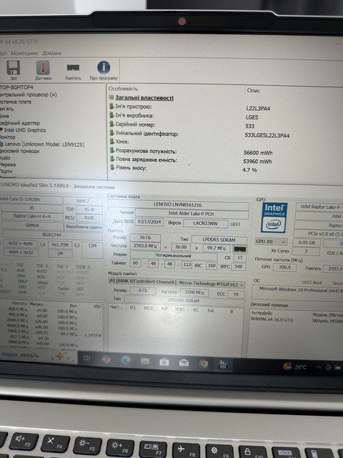343x458 pixels.
Task: Click the LENOVO LNVNB161216 motherboard field
Action: (x=178, y=205)
